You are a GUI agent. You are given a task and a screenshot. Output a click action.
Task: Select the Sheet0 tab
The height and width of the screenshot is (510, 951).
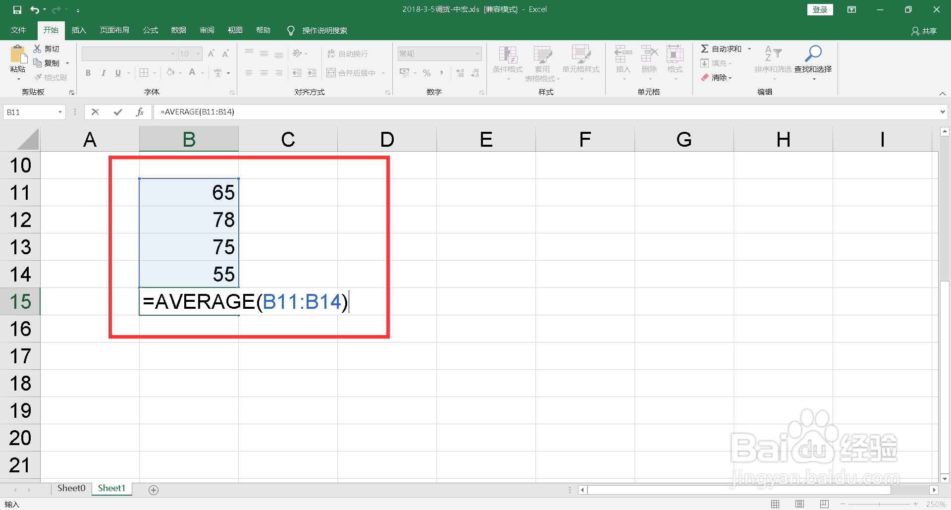pos(71,489)
